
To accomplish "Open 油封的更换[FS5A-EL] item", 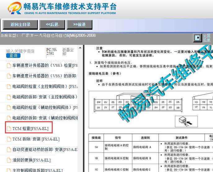I will click(x=32, y=160).
